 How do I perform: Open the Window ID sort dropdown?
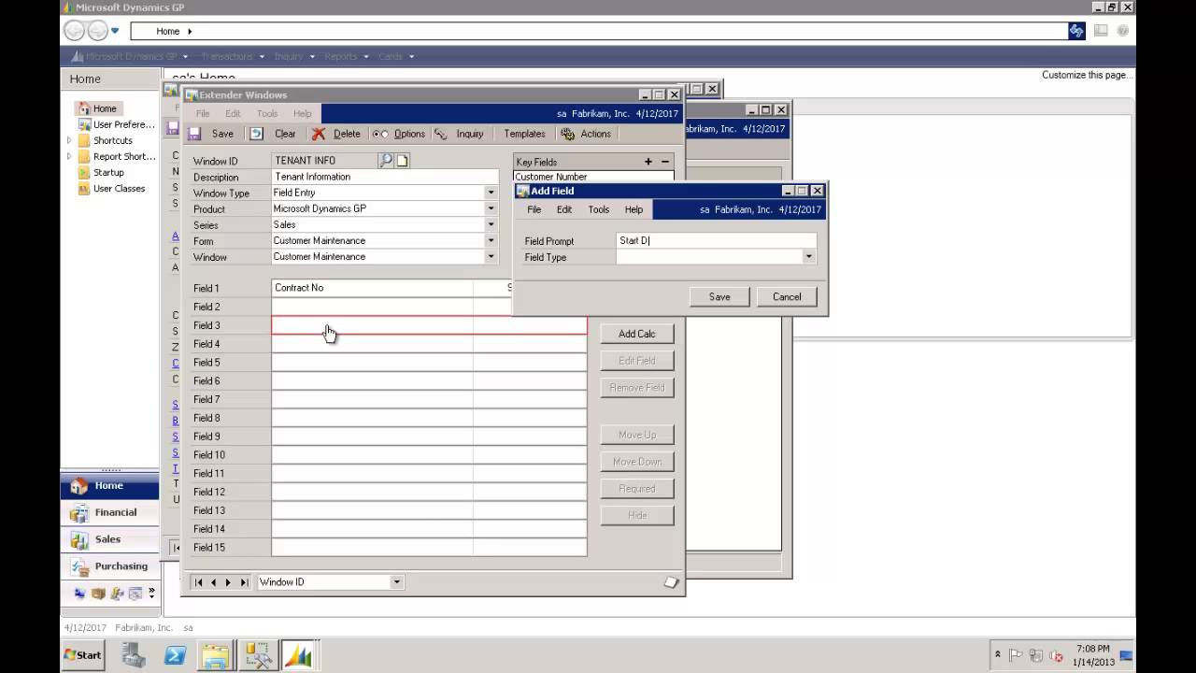(x=396, y=582)
